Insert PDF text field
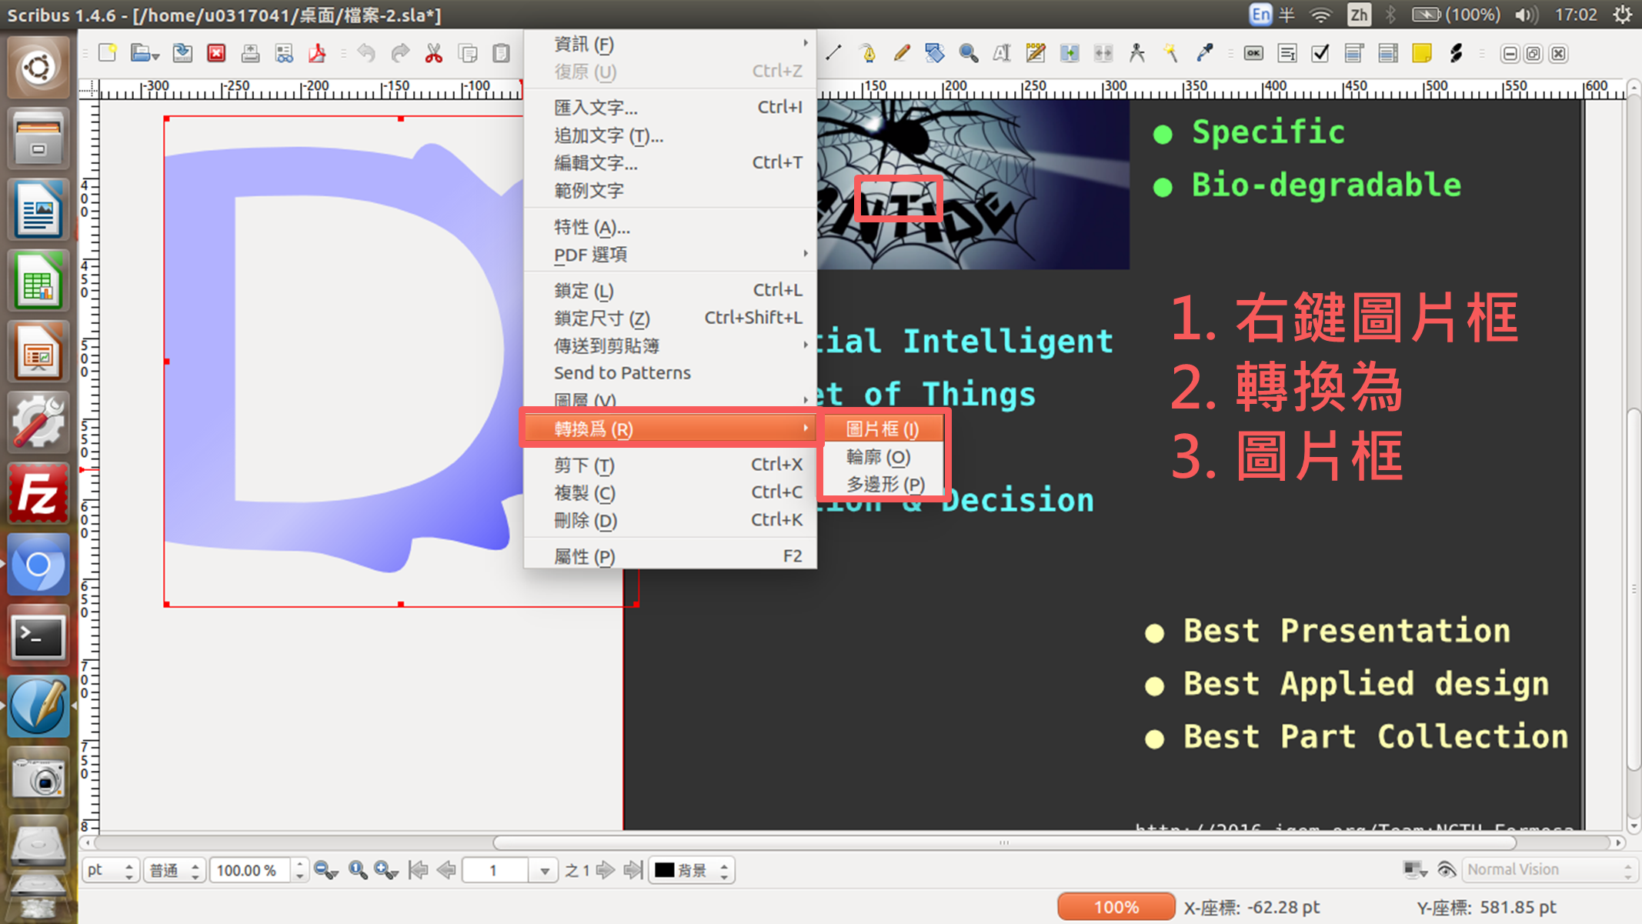This screenshot has width=1642, height=924. pos(1287,53)
